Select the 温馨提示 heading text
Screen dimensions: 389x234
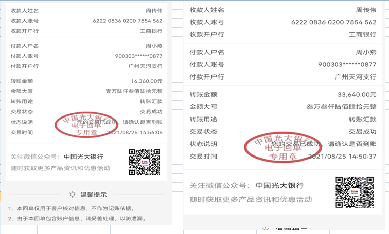[93, 194]
